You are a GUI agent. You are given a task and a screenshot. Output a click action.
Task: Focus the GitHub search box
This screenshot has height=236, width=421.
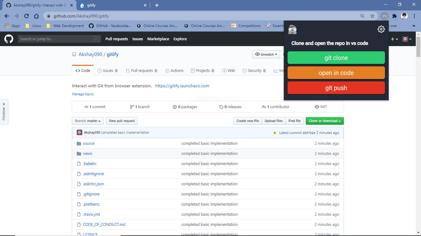coord(59,39)
